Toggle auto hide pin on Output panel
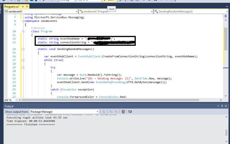The height and width of the screenshot is (144, 230). click(222, 106)
